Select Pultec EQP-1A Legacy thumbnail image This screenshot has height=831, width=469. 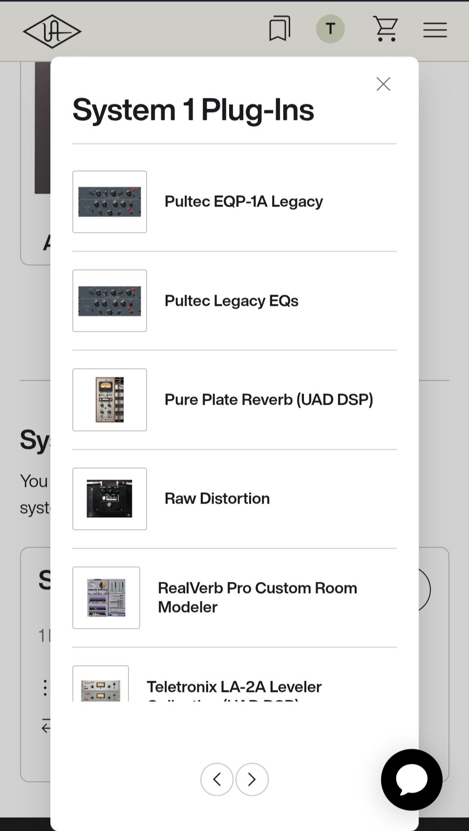coord(109,202)
